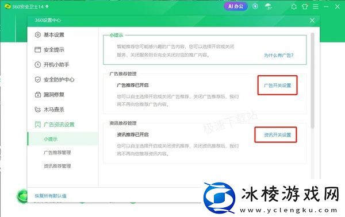Click the round shield icon beside AI 办公

(x=255, y=6)
